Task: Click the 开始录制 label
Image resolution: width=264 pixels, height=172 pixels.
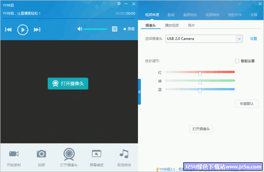Action: (x=14, y=165)
